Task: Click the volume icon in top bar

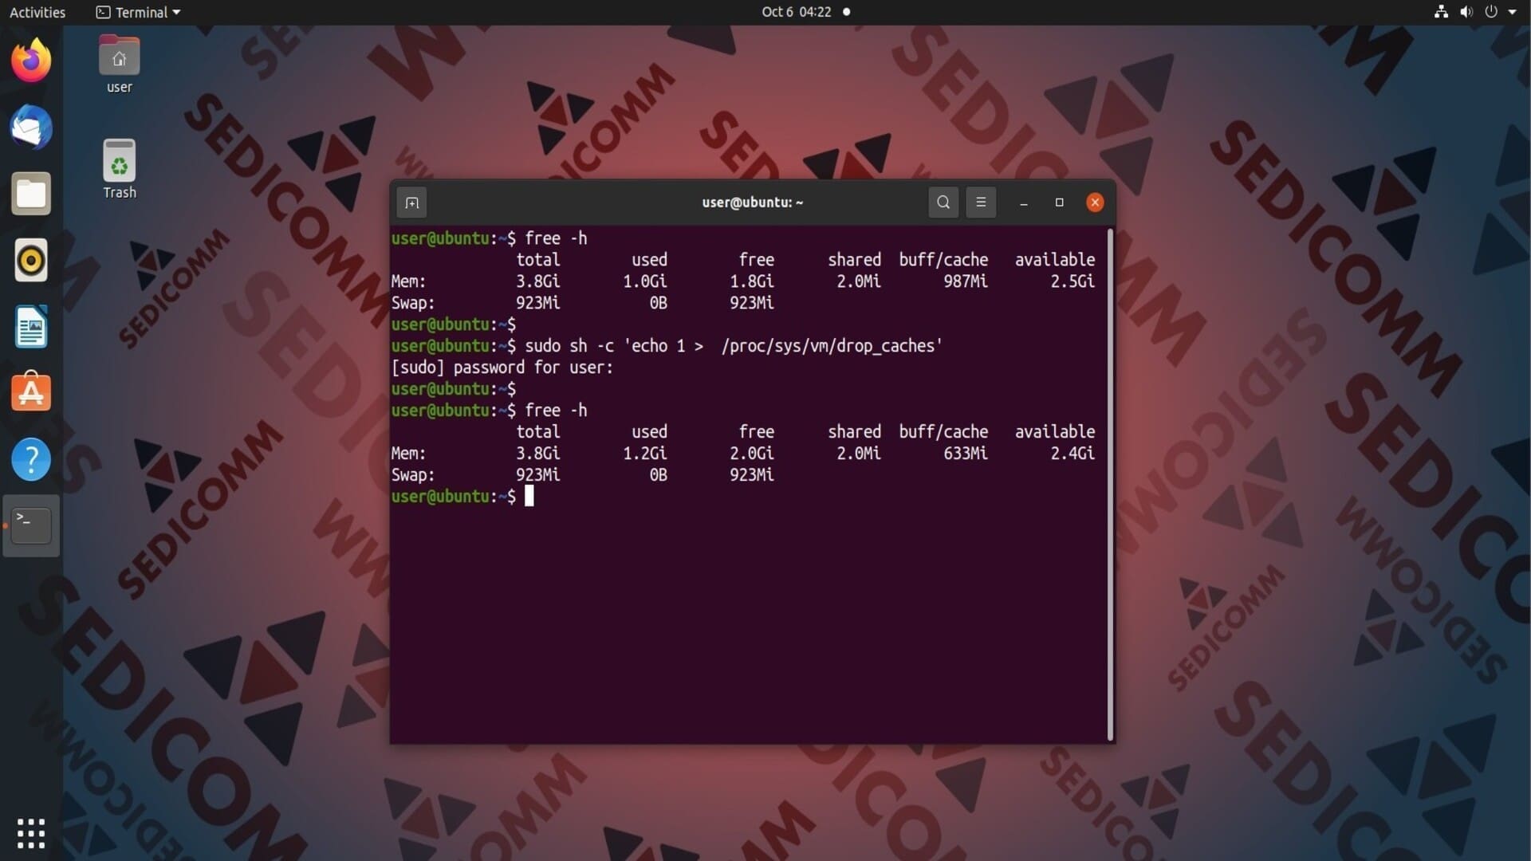Action: [1466, 12]
